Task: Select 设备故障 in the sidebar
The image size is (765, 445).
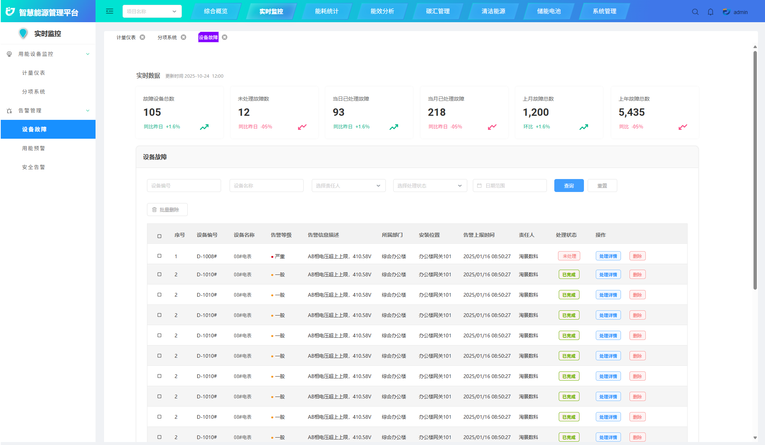Action: (48, 129)
